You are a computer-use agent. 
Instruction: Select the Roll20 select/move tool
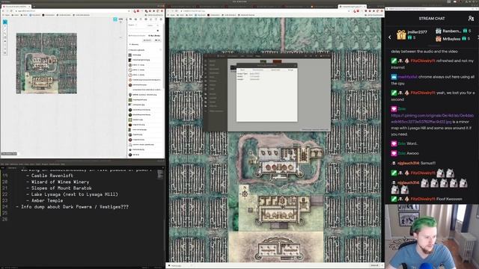tap(5, 22)
